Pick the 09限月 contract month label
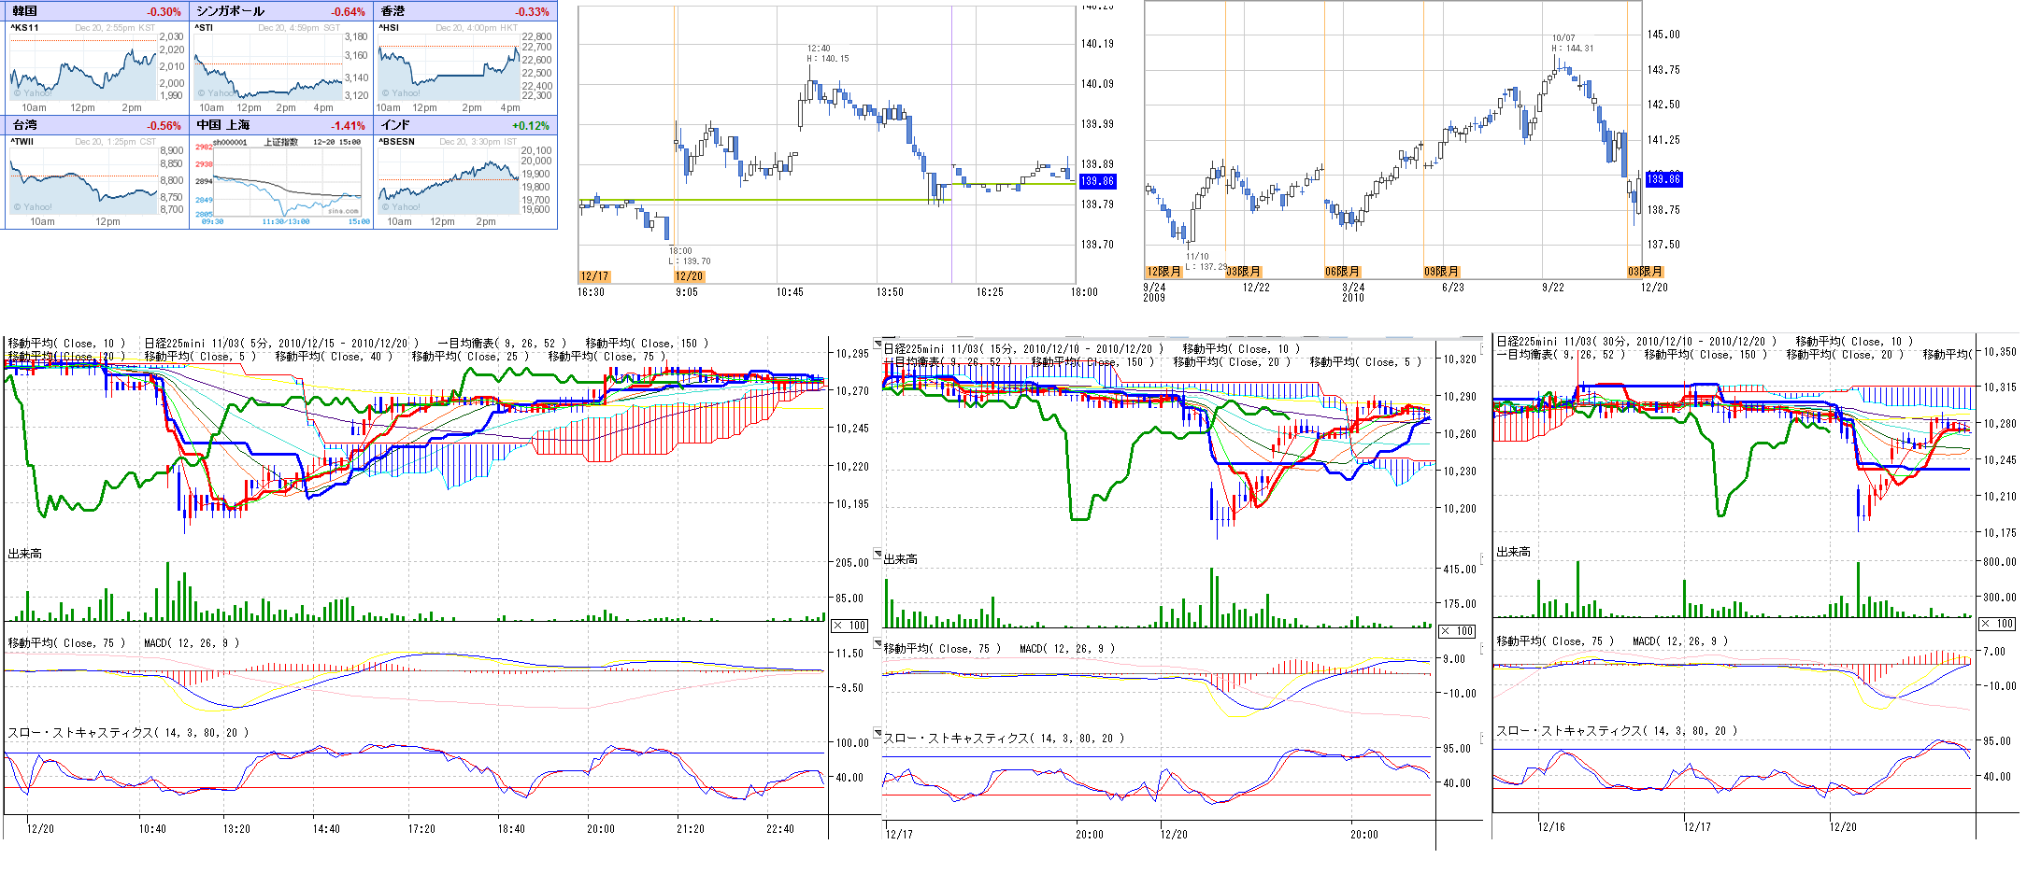Screen dimensions: 2041x887 click(x=1441, y=272)
